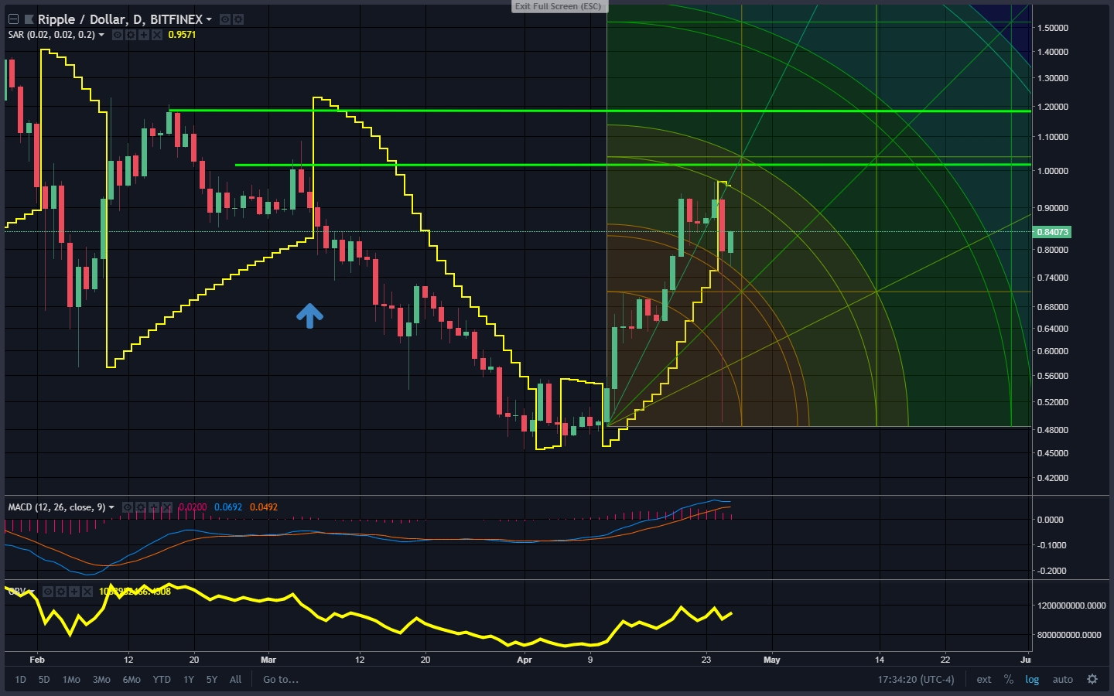The height and width of the screenshot is (696, 1114).
Task: Click the Apr label on time axis
Action: point(525,660)
